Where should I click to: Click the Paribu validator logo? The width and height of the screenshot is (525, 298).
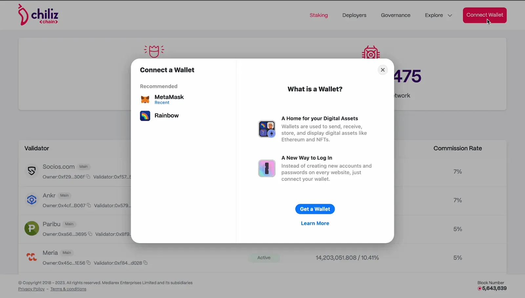(x=31, y=228)
